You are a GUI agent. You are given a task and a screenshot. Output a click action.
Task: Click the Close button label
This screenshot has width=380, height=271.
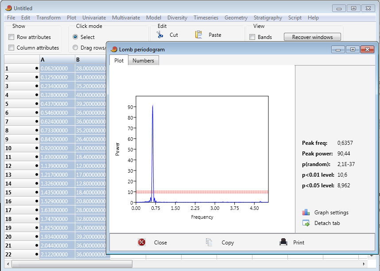tap(160, 242)
